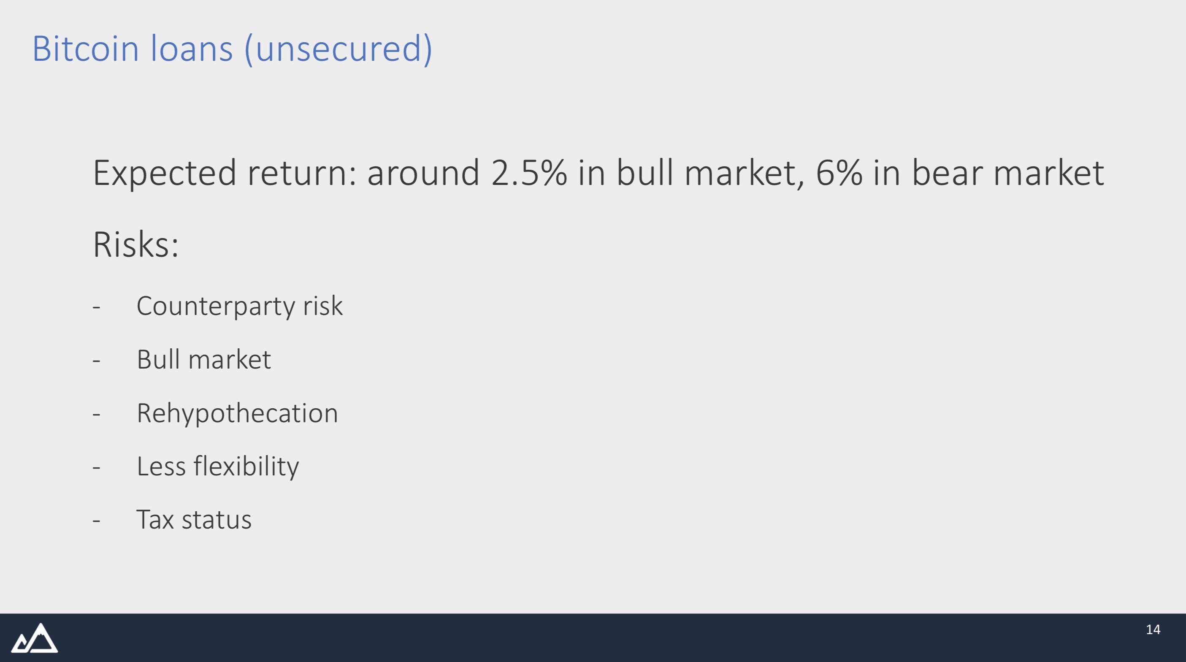Click slide number 14 in the footer
This screenshot has width=1186, height=662.
point(1153,630)
